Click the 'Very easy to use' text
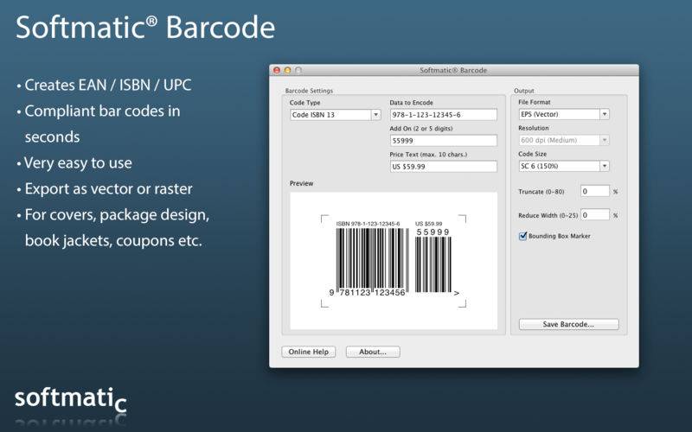 click(78, 163)
